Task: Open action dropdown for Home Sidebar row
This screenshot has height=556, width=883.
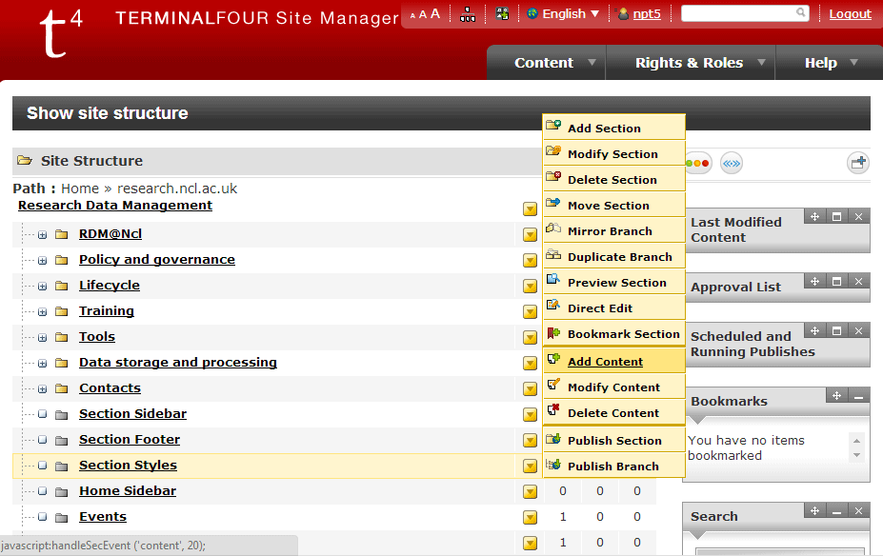Action: 530,491
